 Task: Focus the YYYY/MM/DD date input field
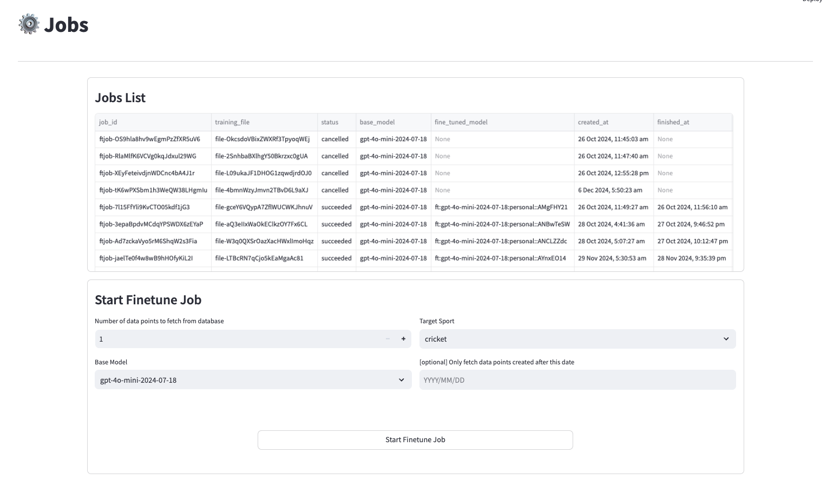pos(577,380)
